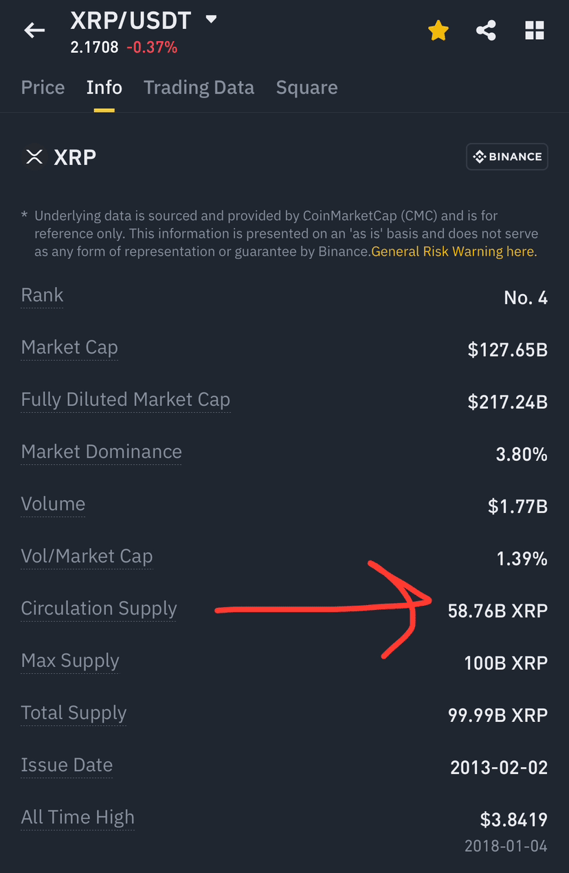Tap the back arrow icon
Viewport: 569px width, 873px height.
(34, 30)
